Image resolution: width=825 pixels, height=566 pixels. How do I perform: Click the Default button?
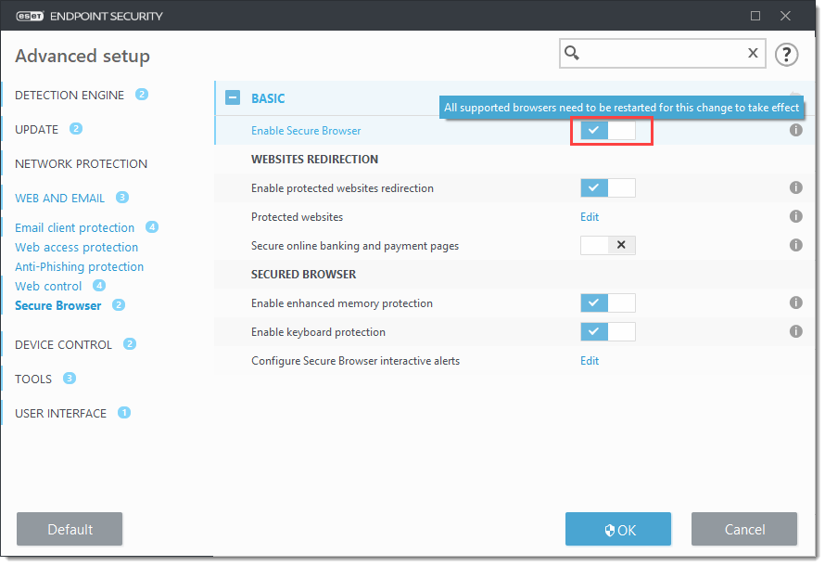70,529
